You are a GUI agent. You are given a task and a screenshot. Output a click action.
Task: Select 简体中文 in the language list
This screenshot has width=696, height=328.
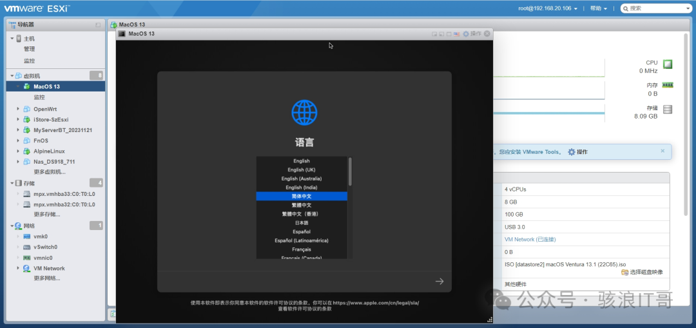coord(302,196)
